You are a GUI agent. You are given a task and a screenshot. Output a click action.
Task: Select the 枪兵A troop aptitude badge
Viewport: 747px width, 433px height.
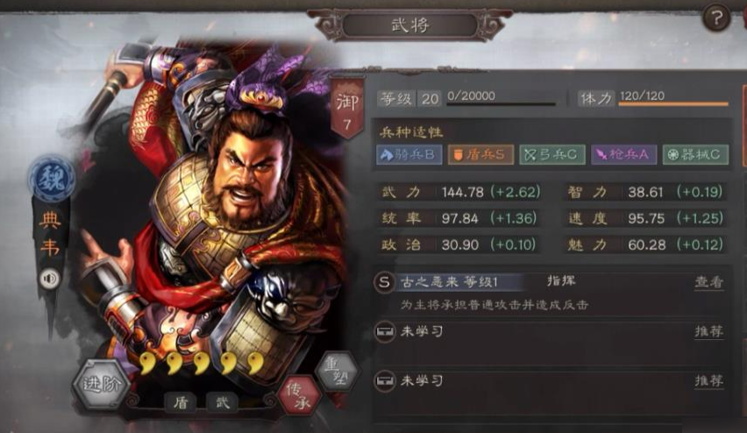click(624, 155)
